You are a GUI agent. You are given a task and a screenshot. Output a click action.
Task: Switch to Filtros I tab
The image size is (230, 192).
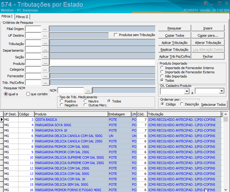(x=7, y=16)
